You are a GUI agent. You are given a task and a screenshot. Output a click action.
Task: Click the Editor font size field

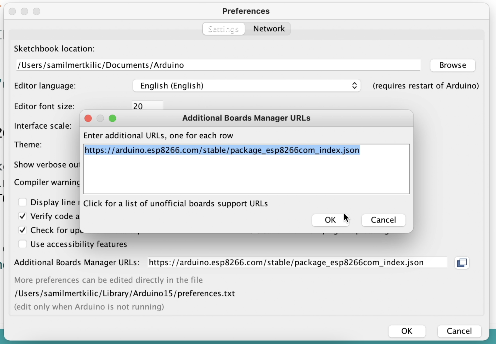[147, 106]
